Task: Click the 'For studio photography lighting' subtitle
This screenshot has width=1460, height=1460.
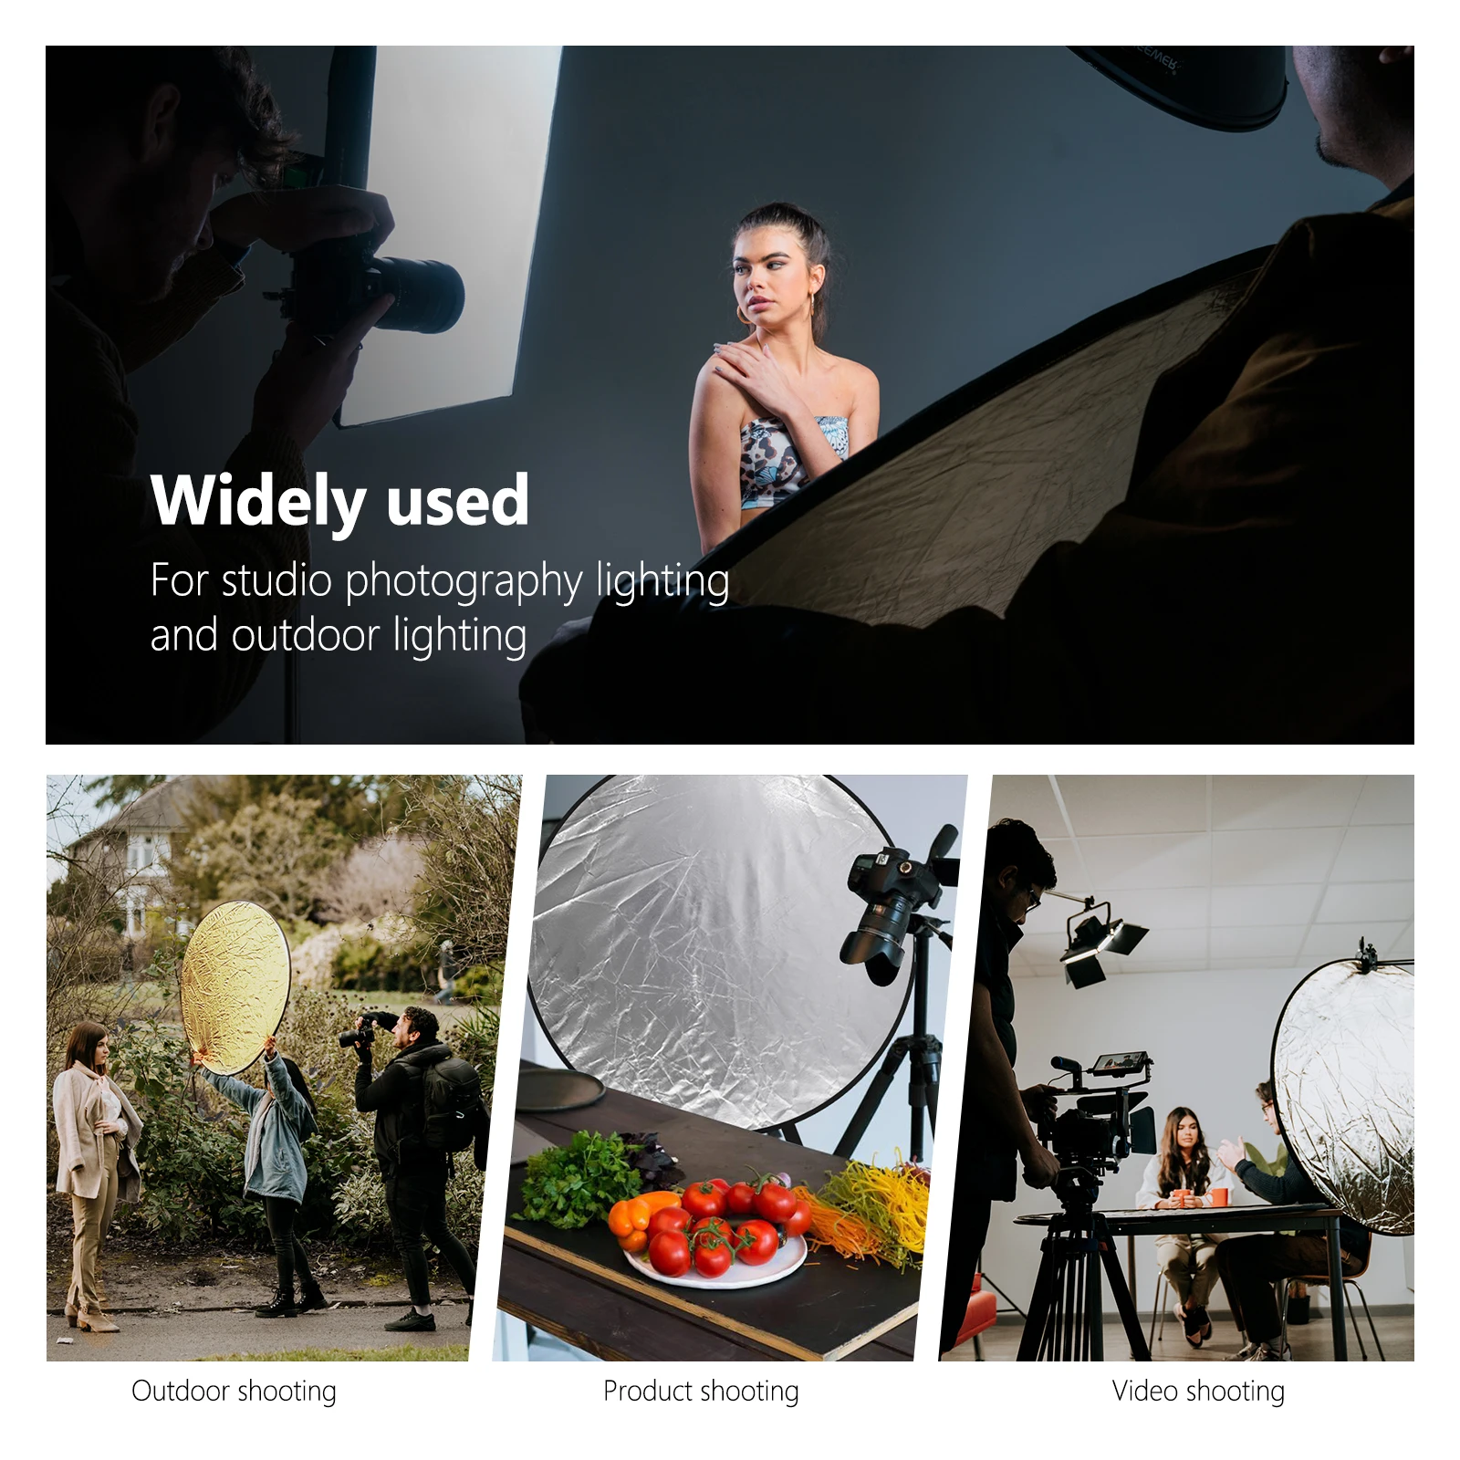Action: click(440, 582)
